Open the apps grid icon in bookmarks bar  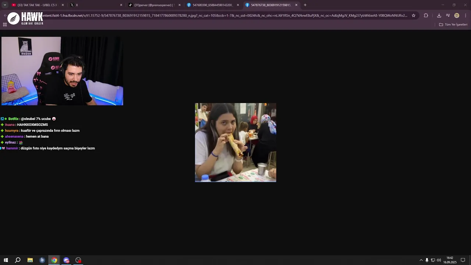5,25
